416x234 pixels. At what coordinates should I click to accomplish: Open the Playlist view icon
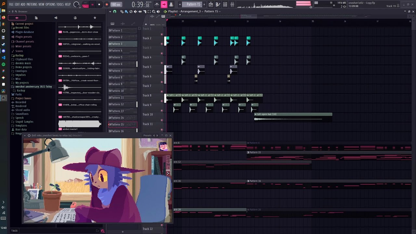tap(211, 5)
